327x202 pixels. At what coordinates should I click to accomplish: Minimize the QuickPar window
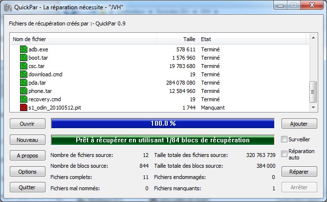(281, 5)
